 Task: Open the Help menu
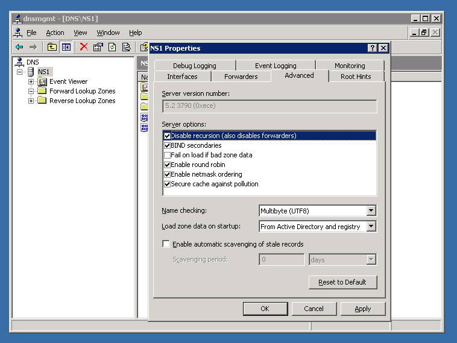pos(136,33)
